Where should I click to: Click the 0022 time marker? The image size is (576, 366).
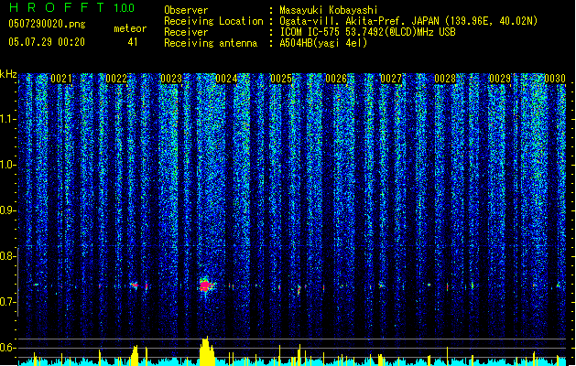point(116,79)
